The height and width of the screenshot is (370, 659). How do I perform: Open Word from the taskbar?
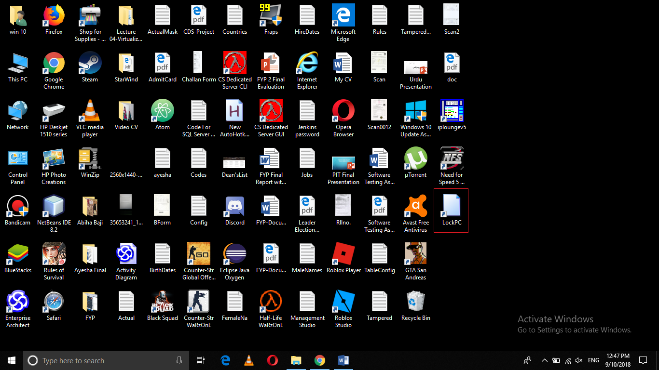pos(343,360)
